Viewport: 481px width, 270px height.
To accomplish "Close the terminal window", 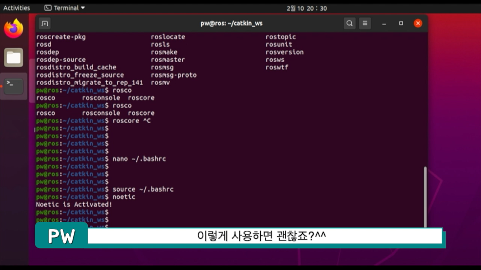I will (x=418, y=23).
